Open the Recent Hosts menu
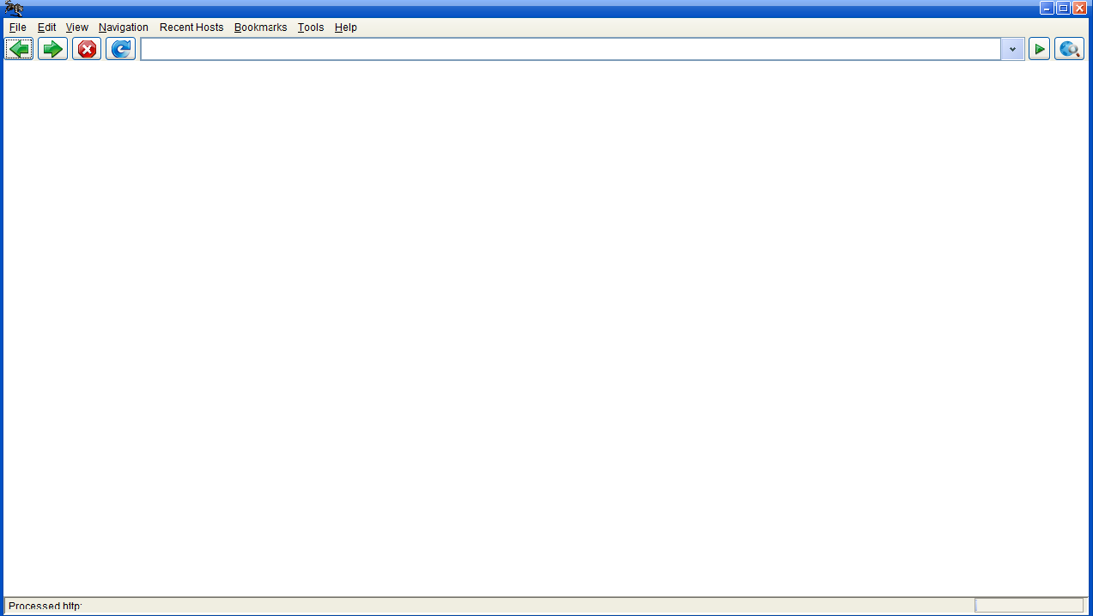1093x616 pixels. click(x=191, y=27)
